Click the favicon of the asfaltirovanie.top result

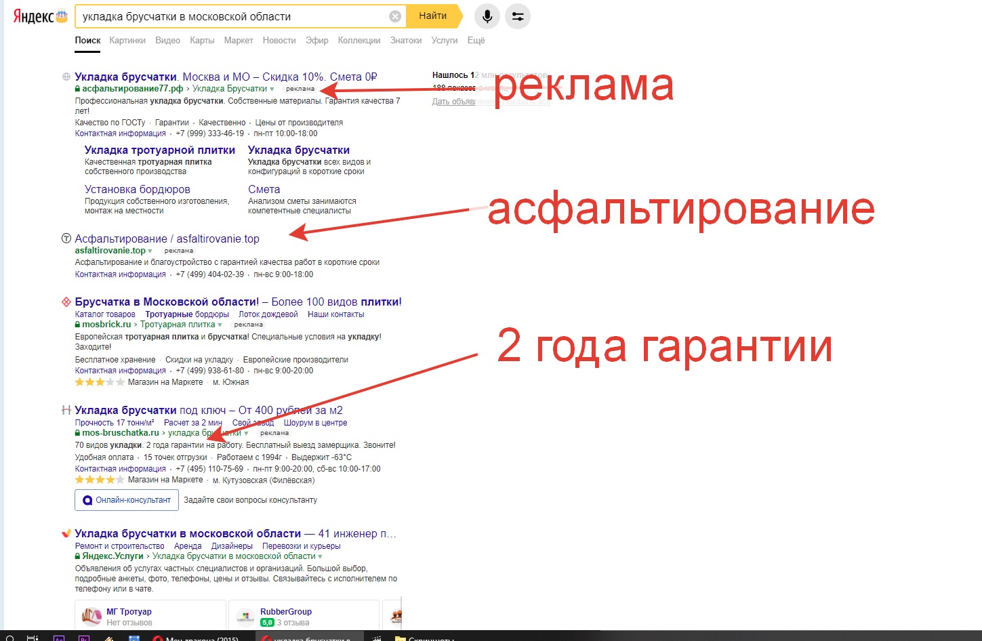click(66, 239)
